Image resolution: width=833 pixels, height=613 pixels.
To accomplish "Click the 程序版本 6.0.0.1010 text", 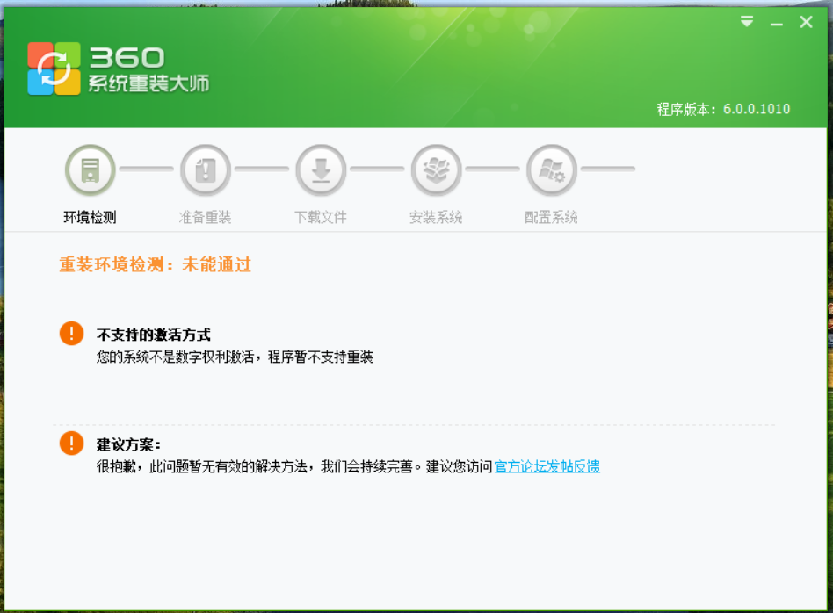I will (723, 110).
